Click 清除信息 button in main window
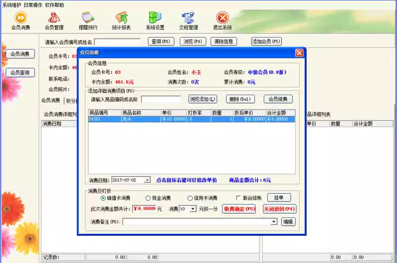Viewport: 397px width, 263px height. coord(224,41)
